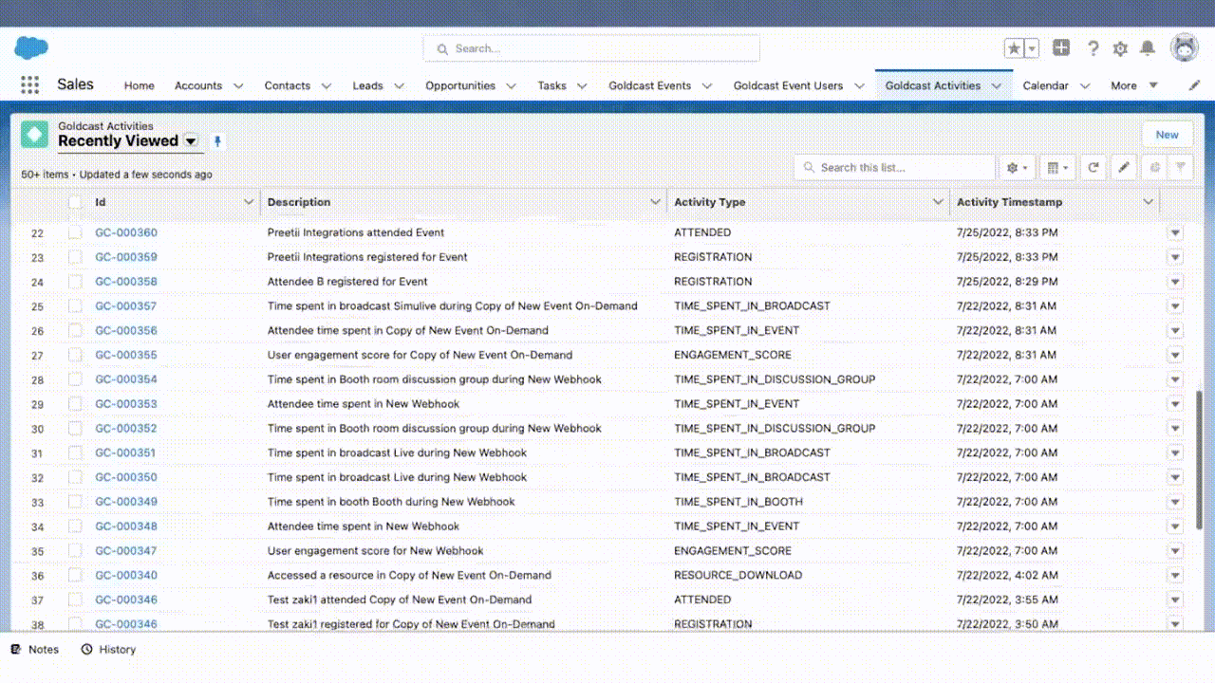
Task: Click the edit list pencil icon
Action: [x=1124, y=167]
